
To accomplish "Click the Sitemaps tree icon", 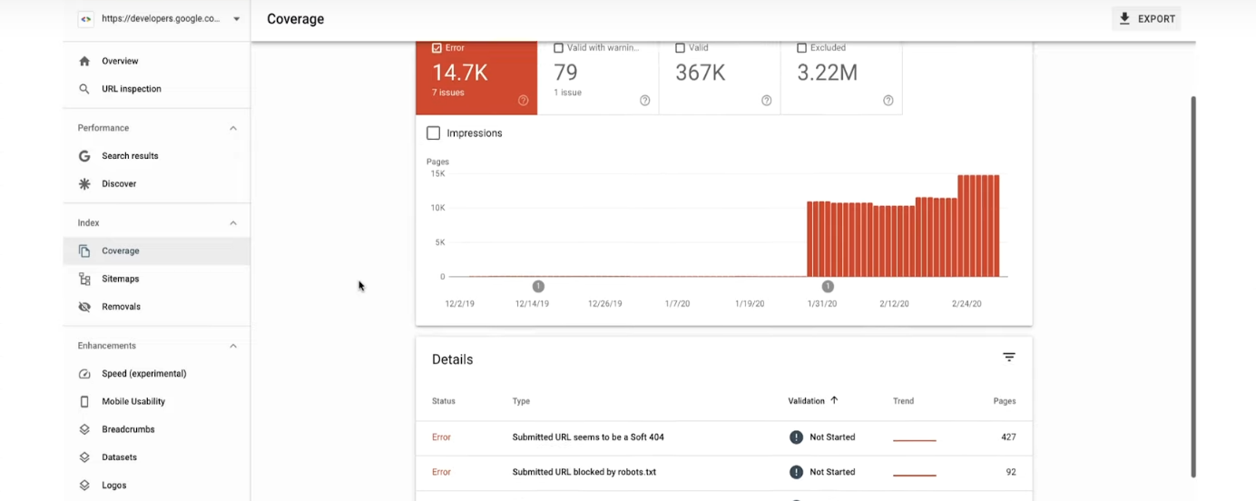I will point(84,279).
